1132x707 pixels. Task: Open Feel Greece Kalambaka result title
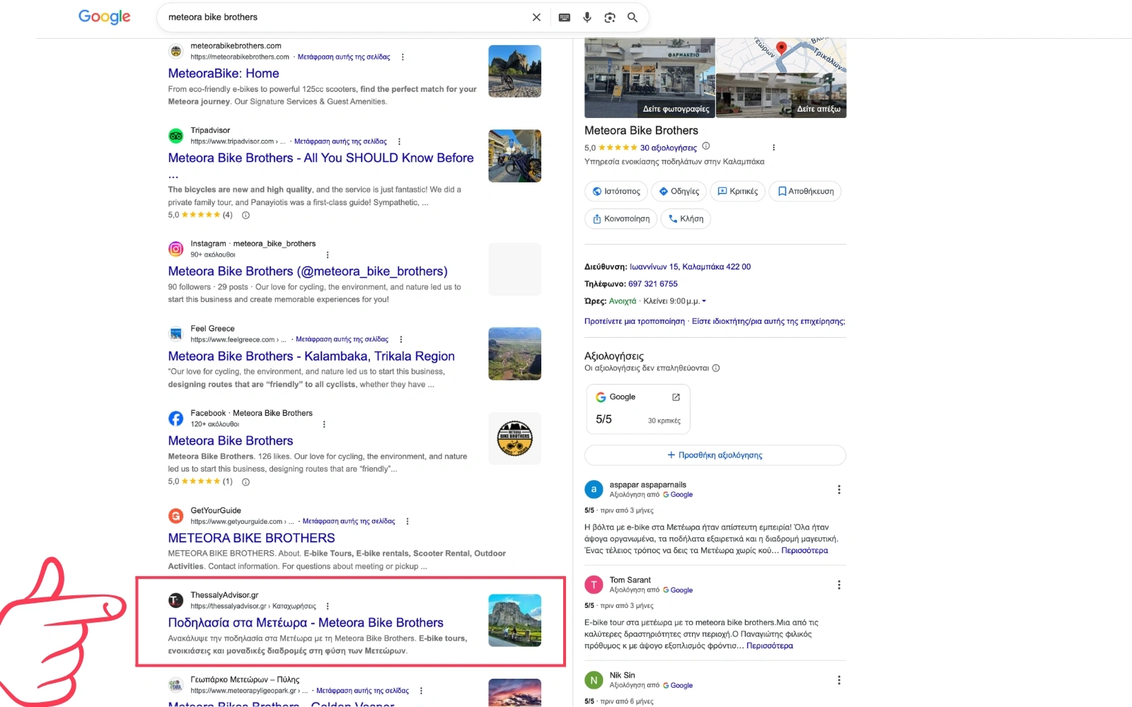311,356
